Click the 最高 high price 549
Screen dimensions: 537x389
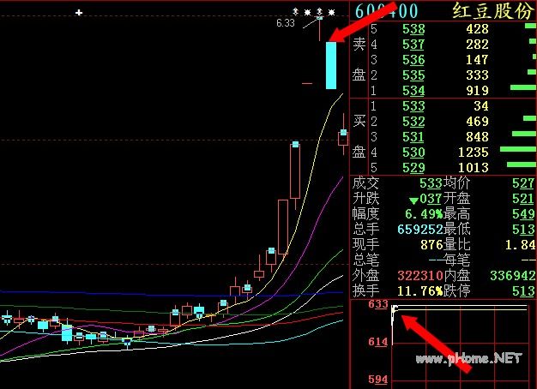[x=523, y=214]
